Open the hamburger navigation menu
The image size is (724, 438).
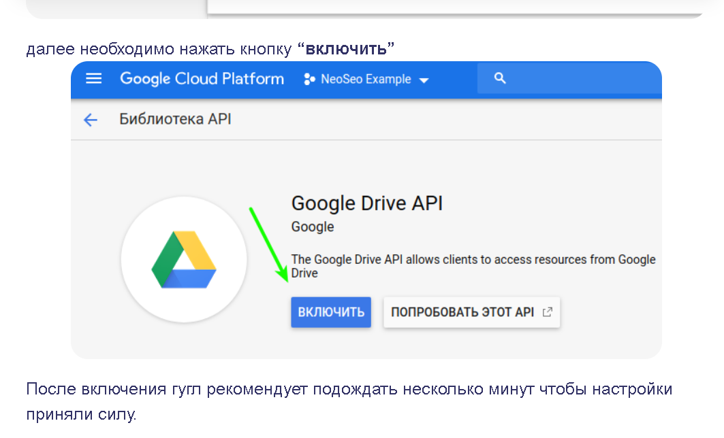(94, 78)
